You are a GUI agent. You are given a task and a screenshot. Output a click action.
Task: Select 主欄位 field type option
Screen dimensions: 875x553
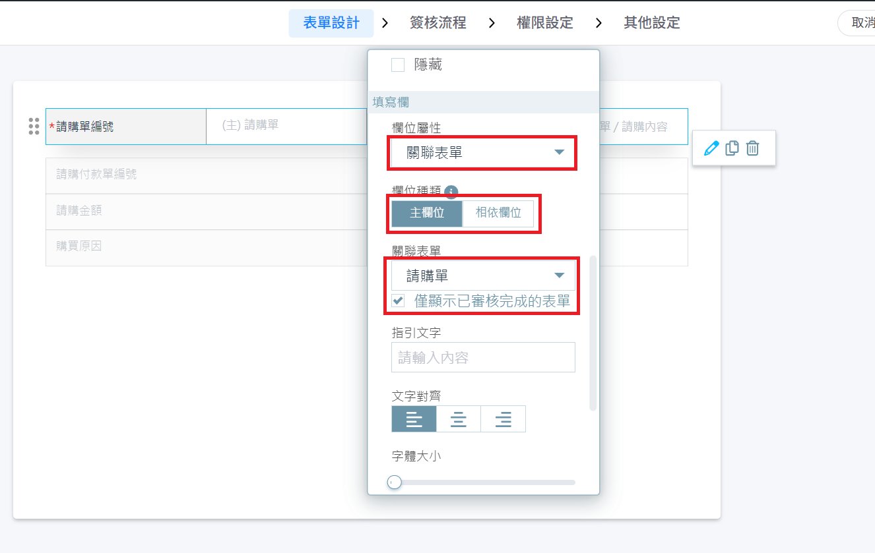427,214
